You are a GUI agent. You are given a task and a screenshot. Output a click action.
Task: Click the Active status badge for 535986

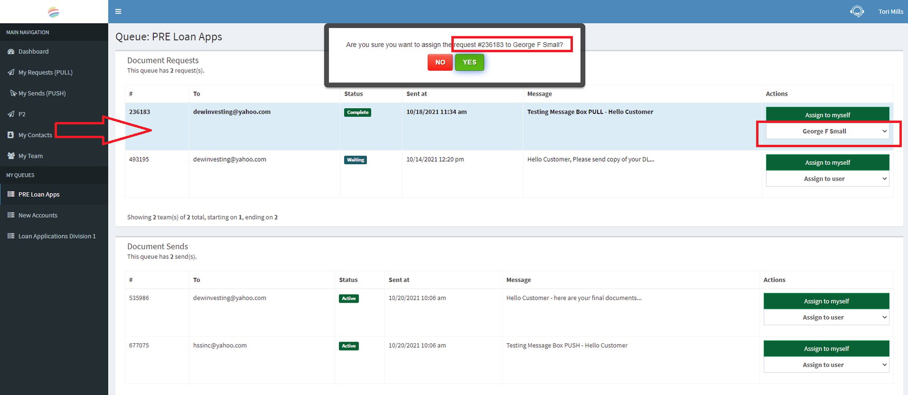[x=348, y=298]
